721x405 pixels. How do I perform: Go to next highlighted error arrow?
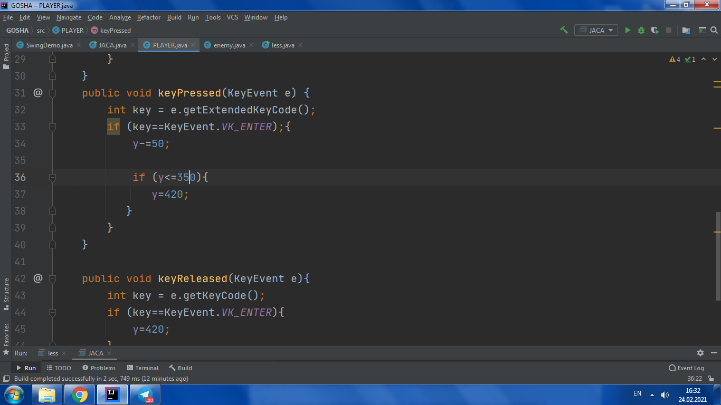pos(715,60)
